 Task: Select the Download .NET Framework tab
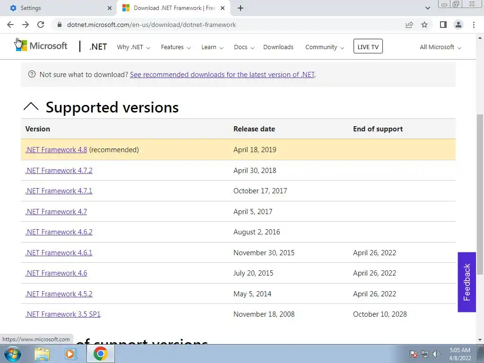coord(173,8)
